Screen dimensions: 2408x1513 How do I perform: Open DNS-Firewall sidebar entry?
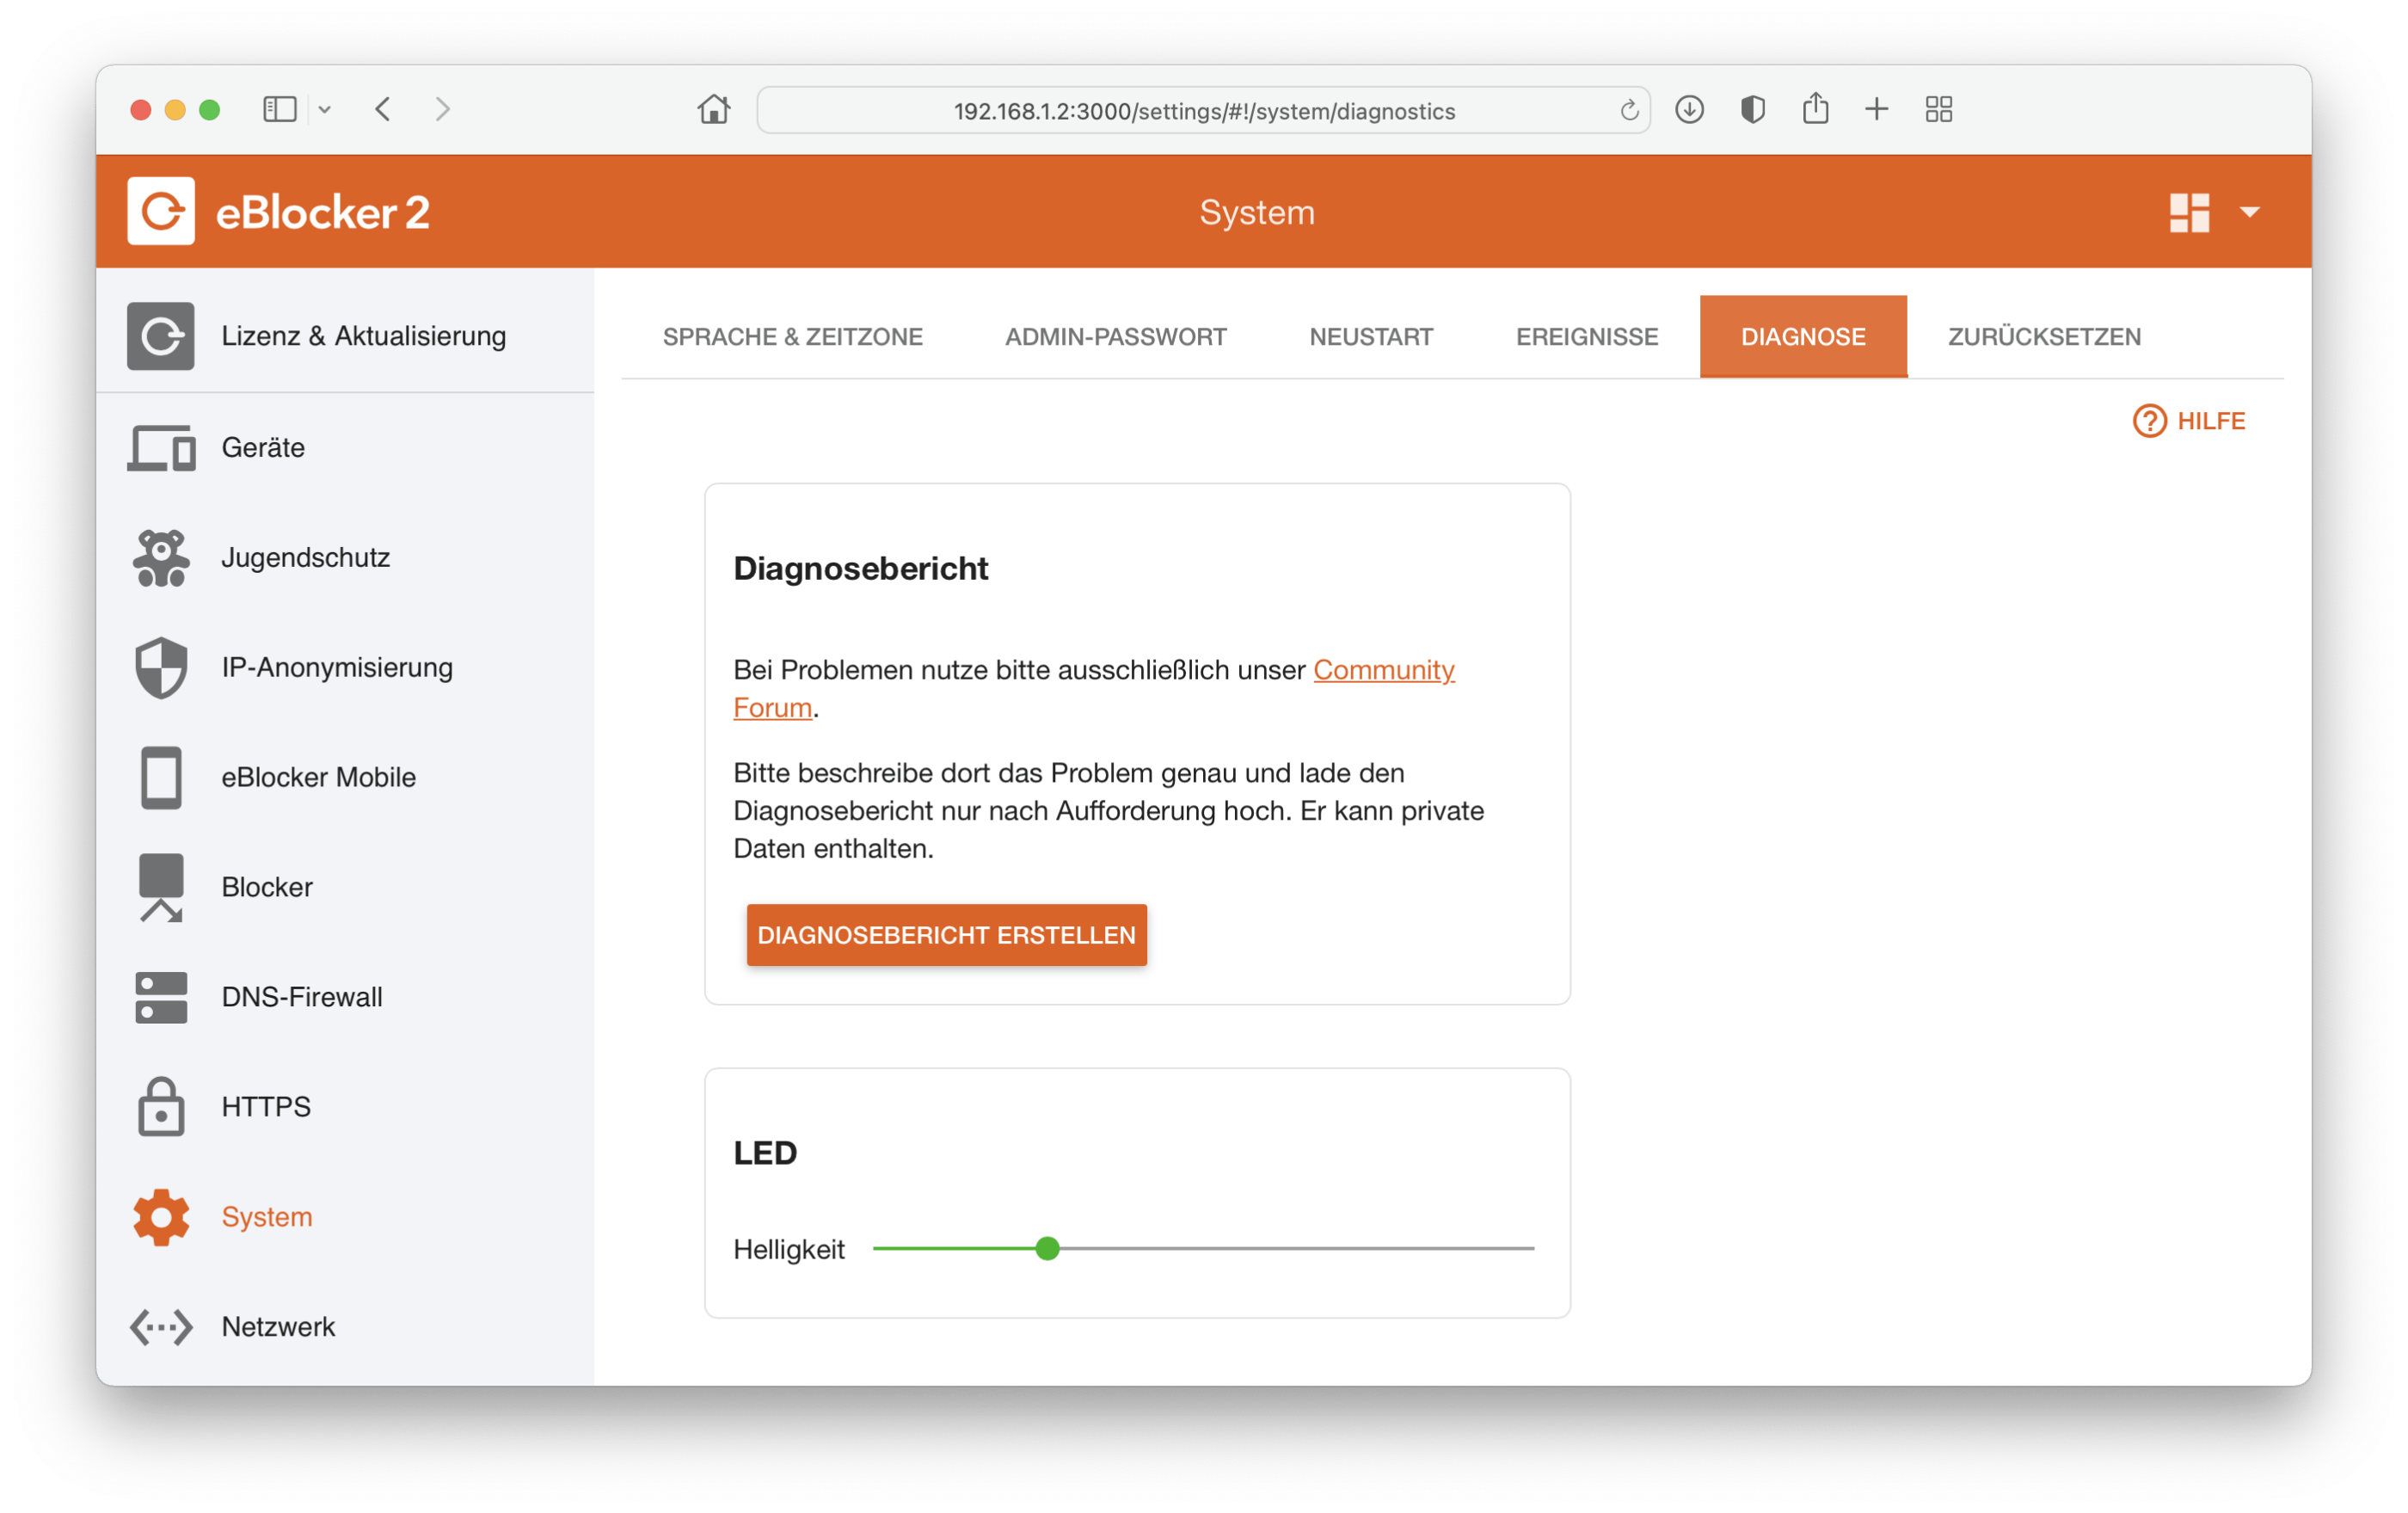(345, 997)
